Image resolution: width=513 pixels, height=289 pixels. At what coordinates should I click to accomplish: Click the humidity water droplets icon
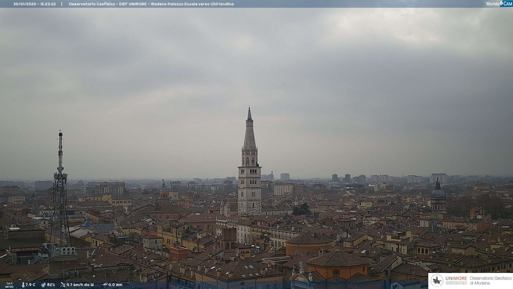[43, 285]
